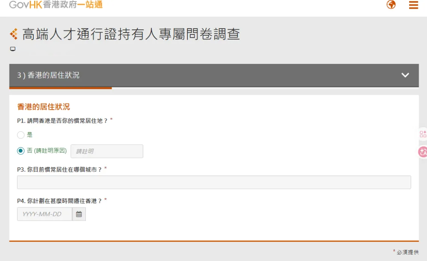Select the 否 (請註明原因) radio option
This screenshot has height=261, width=427.
(21, 151)
